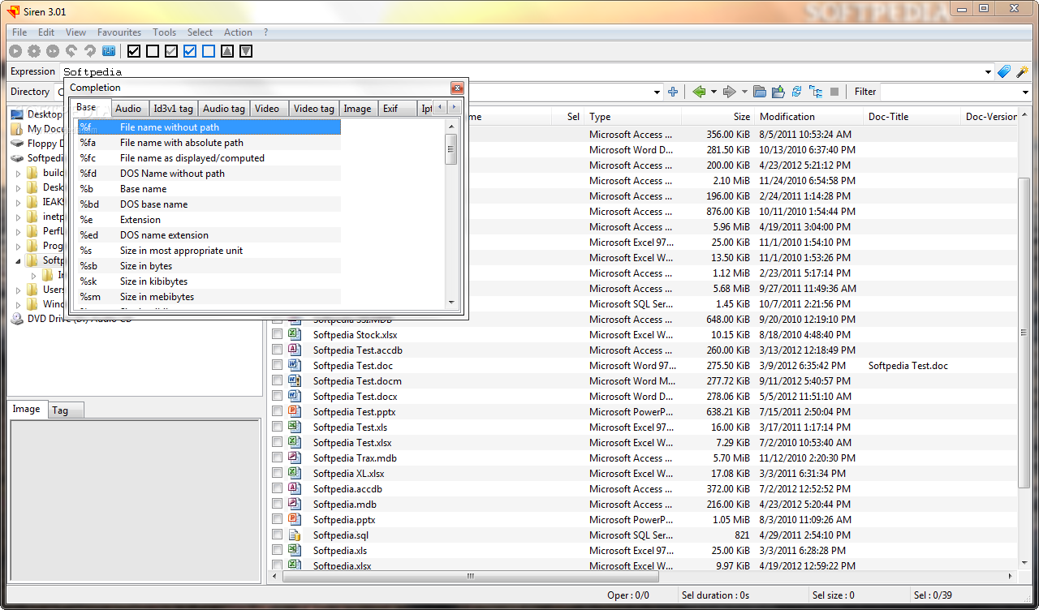Click the parent folder up-arrow icon

point(778,92)
